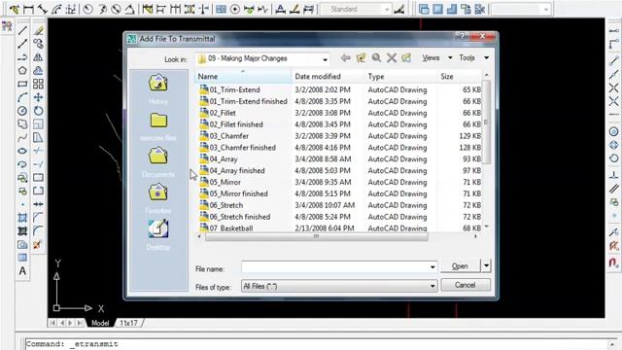Click the Create New Folder icon
Image resolution: width=622 pixels, height=350 pixels.
click(x=406, y=58)
